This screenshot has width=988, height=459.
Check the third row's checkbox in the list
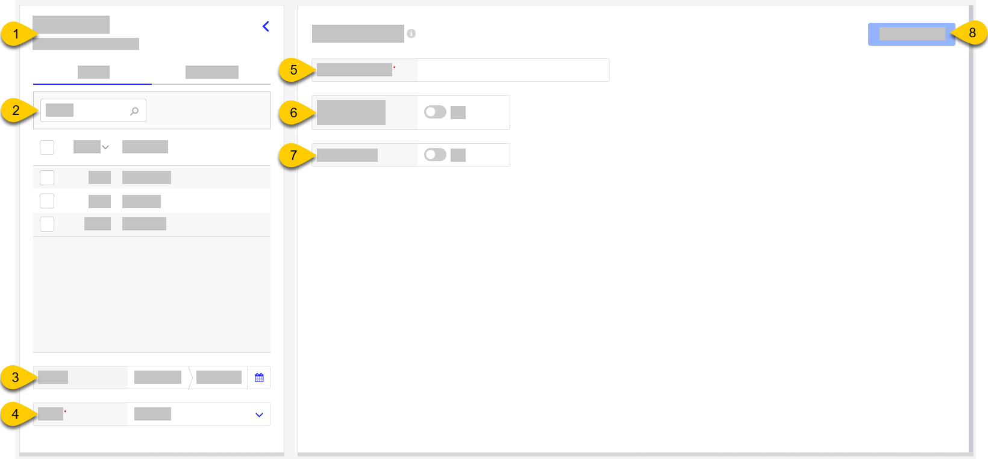[46, 224]
